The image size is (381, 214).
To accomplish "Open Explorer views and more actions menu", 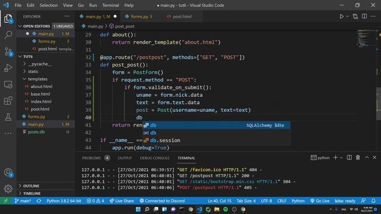I will [67, 16].
